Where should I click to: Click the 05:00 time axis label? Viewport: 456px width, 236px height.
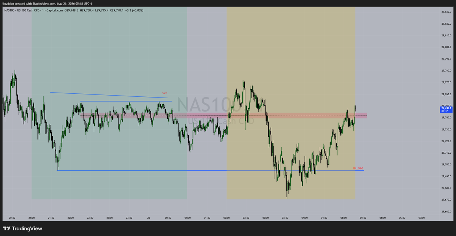tap(344, 218)
